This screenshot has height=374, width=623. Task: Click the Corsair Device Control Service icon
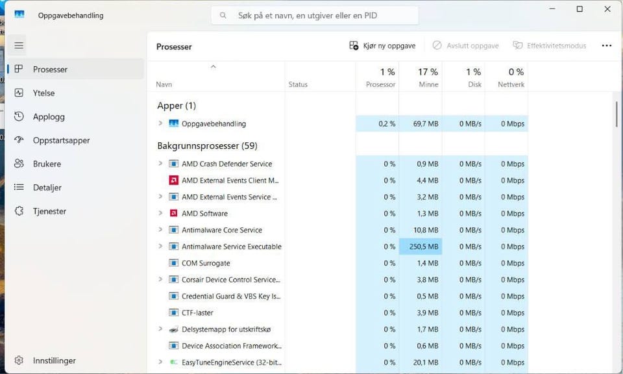click(174, 279)
